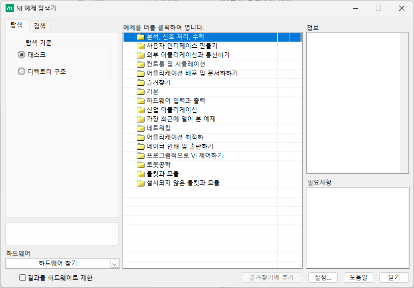
Task: Enable 결과를 하드웨어로 제한 checkbox
Action: pos(23,277)
